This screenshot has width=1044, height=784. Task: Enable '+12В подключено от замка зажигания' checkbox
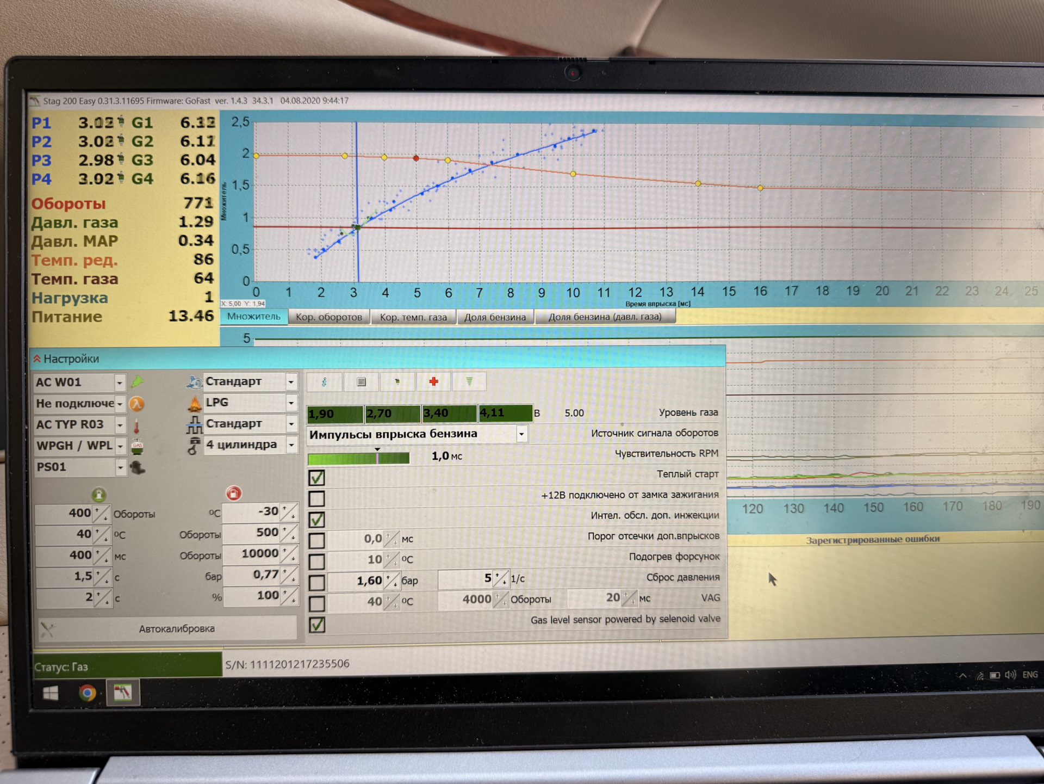point(316,498)
